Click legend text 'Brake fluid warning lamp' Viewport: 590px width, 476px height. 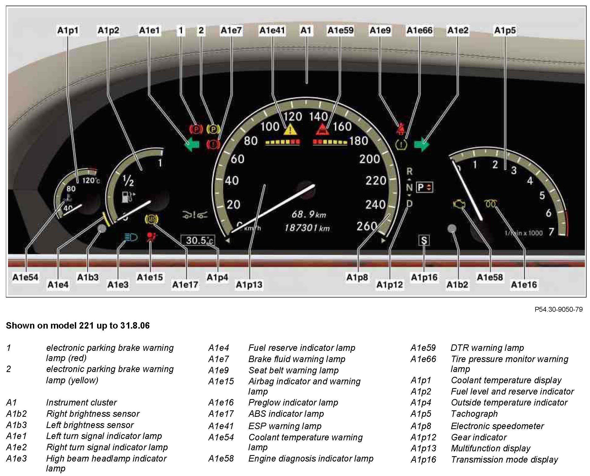[x=297, y=359]
